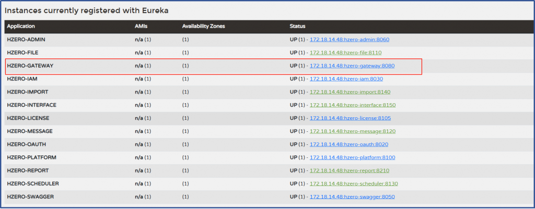Screen dimensions: 535x209
Task: Open the hzero-iam:8030 instance link
Action: 346,79
